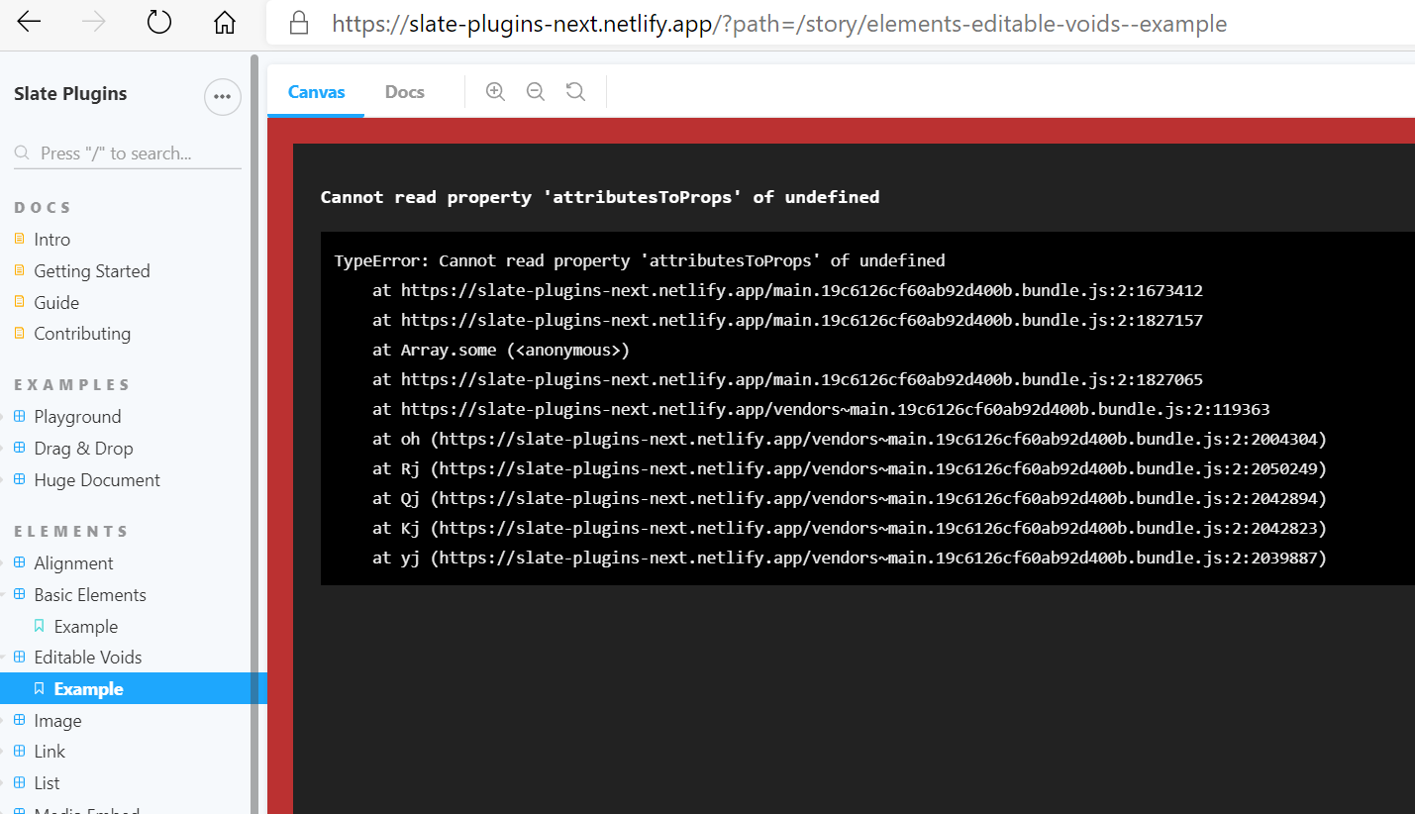Click the browser back arrow
Viewport: 1415px width, 814px height.
[x=29, y=21]
